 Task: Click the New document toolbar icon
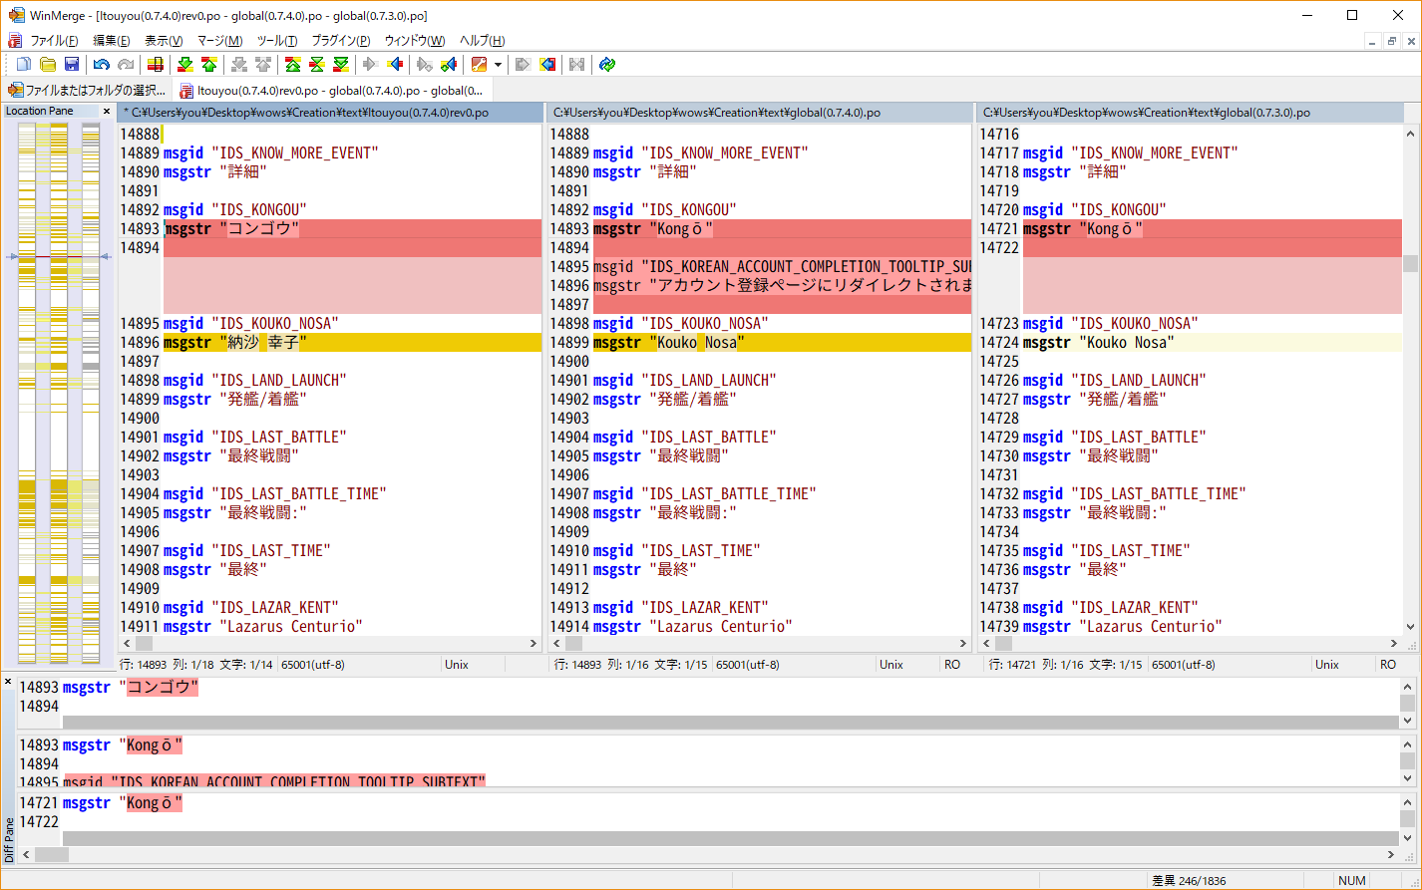(24, 65)
